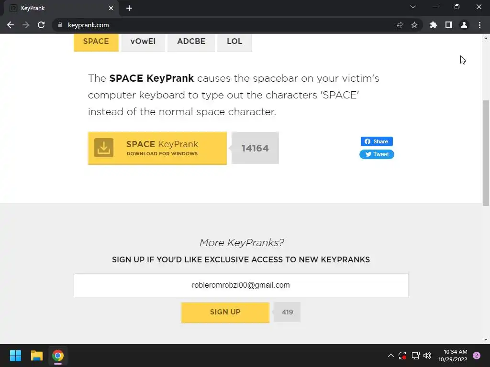
Task: Click Chrome icon in taskbar
Action: pos(58,356)
